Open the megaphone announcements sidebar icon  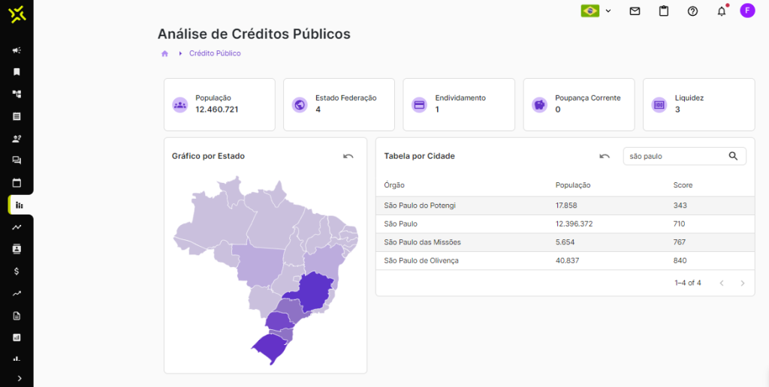click(17, 50)
